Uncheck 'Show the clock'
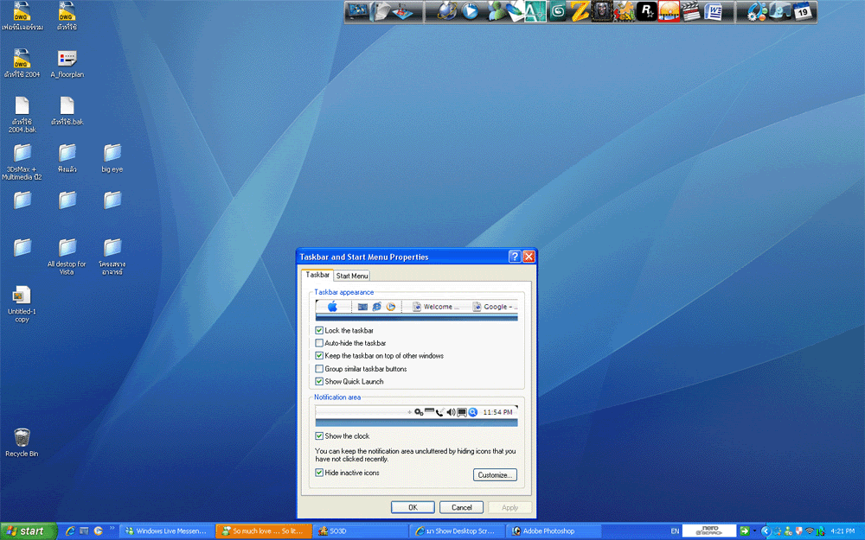The width and height of the screenshot is (865, 540). [319, 435]
